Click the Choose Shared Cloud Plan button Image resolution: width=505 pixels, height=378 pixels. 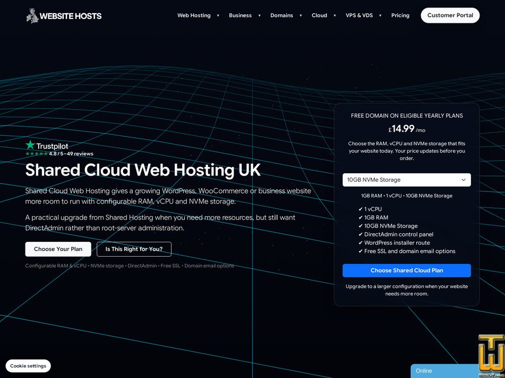406,270
